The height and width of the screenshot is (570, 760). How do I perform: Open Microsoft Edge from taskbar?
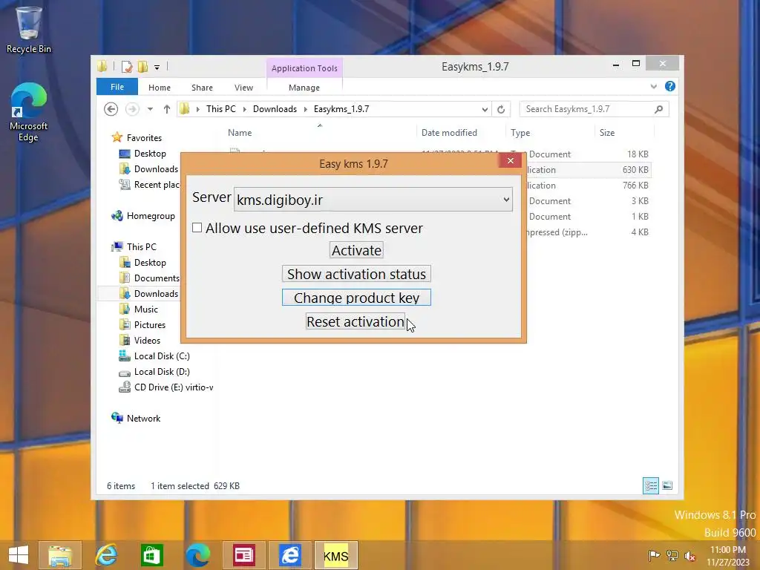[x=197, y=555]
